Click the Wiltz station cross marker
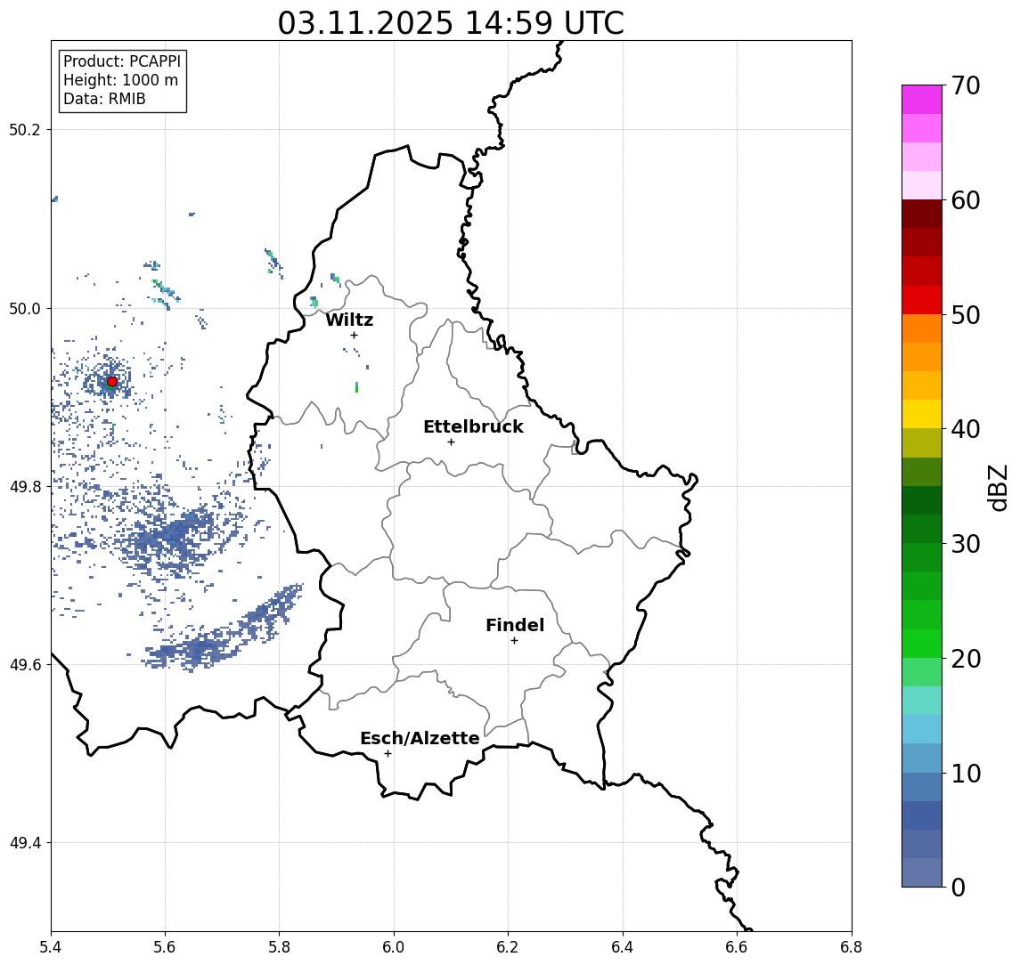Screen dimensions: 1020x965 [354, 335]
